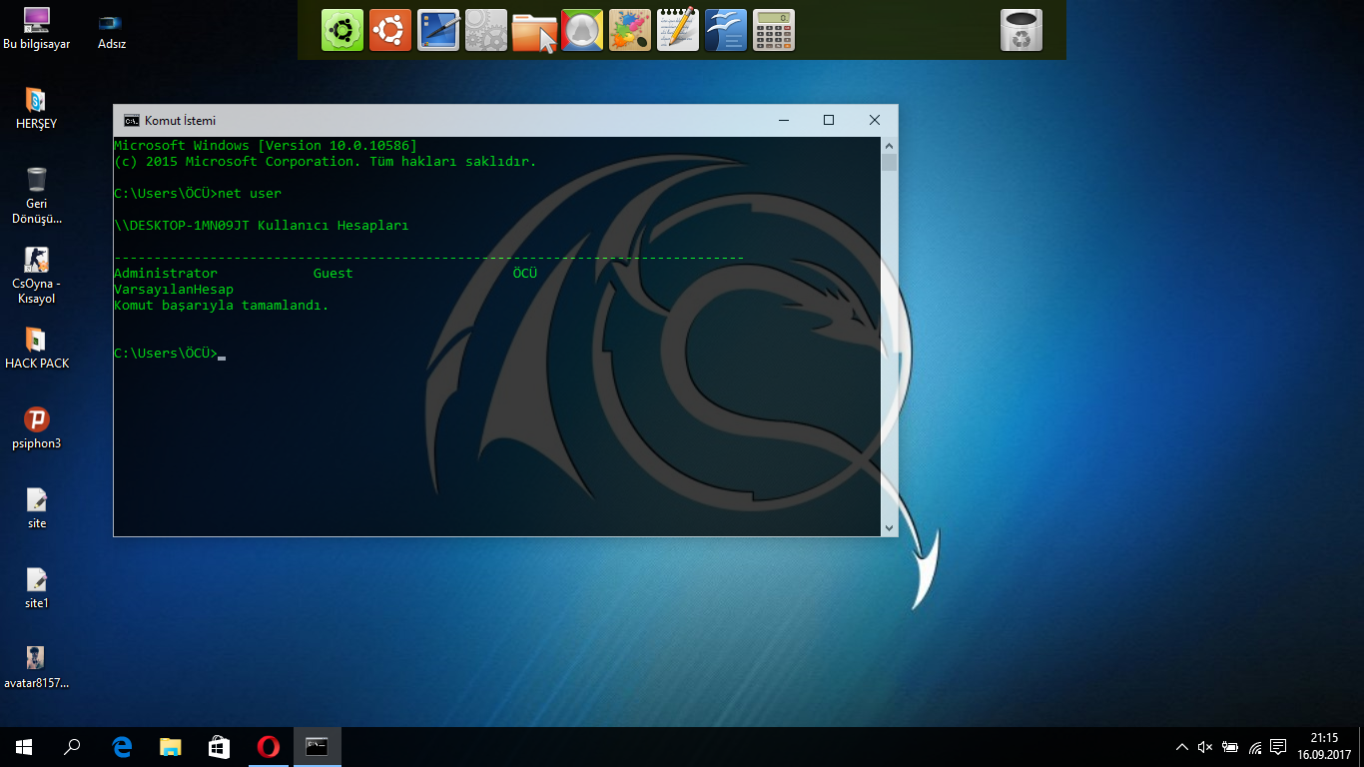Screen dimensions: 1364x767
Task: Show hidden system tray icons
Action: coord(1182,747)
